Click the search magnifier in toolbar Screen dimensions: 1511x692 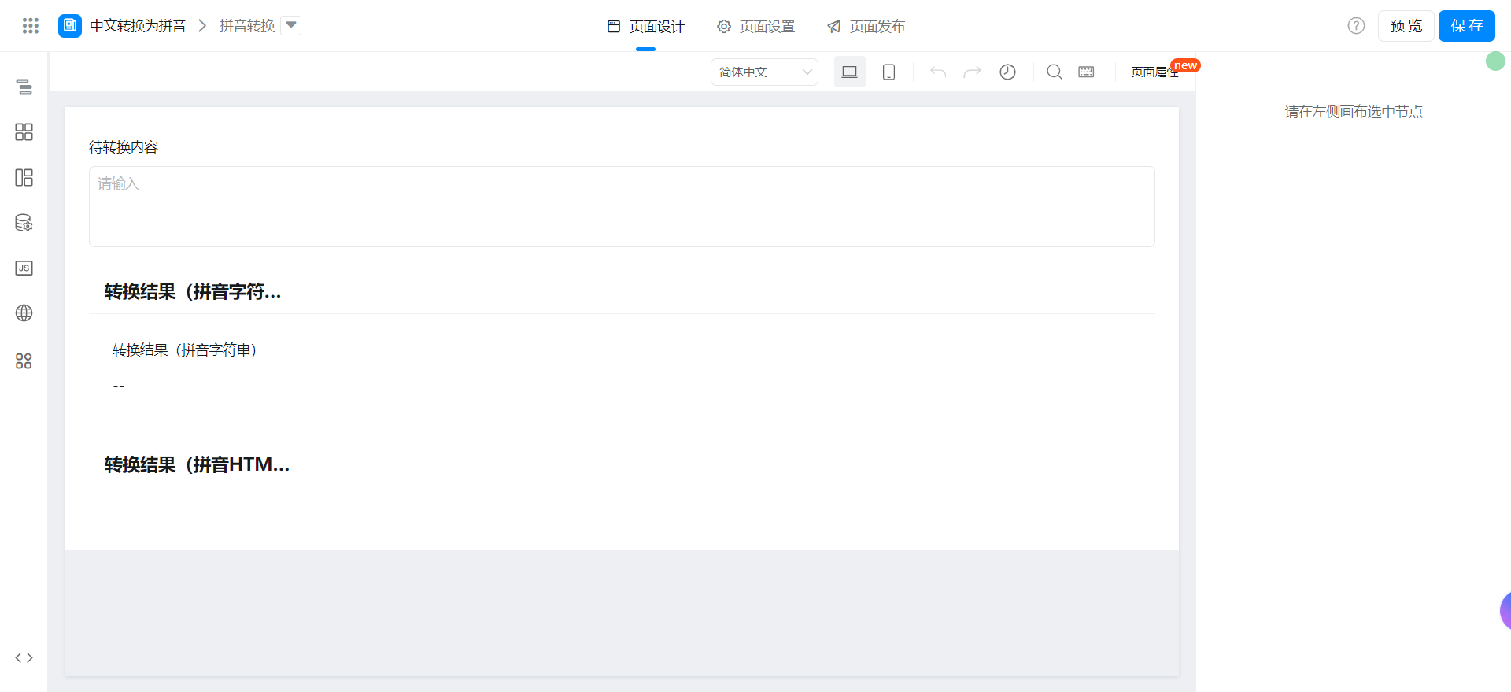pos(1054,72)
